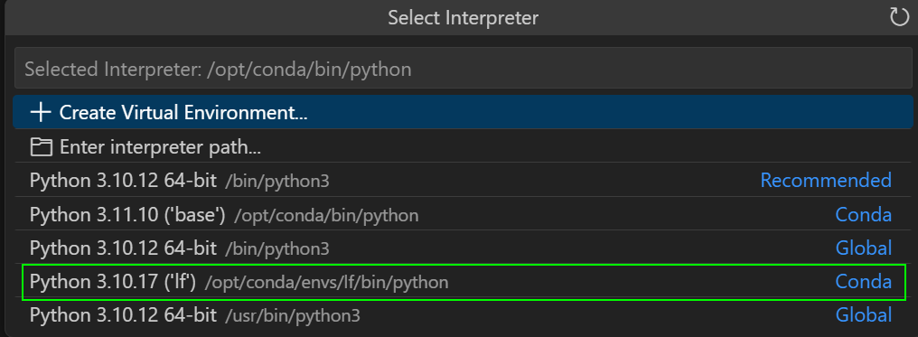Click the /opt/conda/envs/lf/bin/python path text
The height and width of the screenshot is (337, 918).
[x=327, y=283]
